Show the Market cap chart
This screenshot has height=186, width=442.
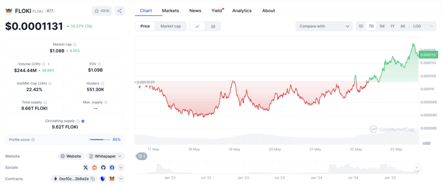(x=171, y=26)
